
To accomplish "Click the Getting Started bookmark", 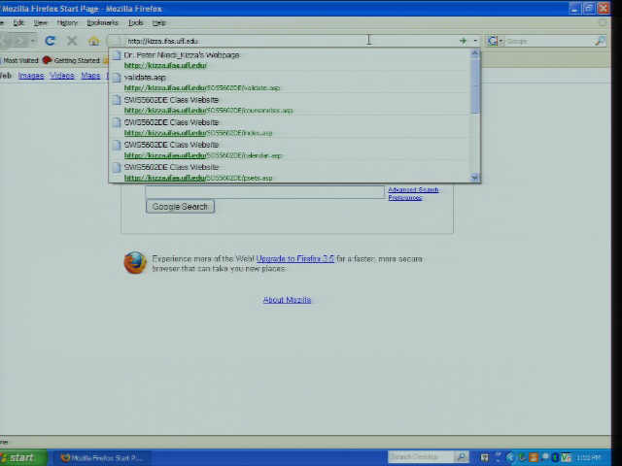I will pos(71,60).
